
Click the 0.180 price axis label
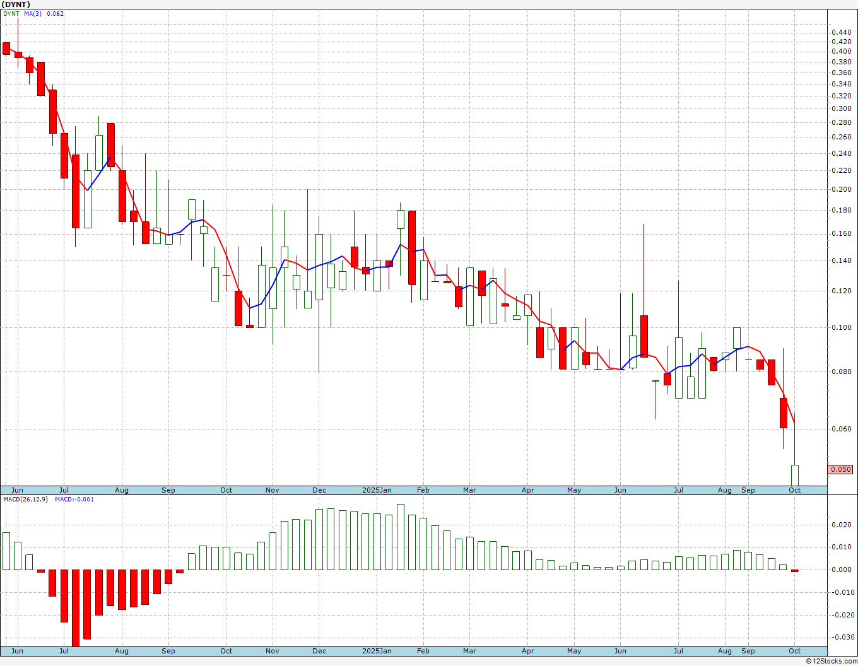(x=841, y=210)
